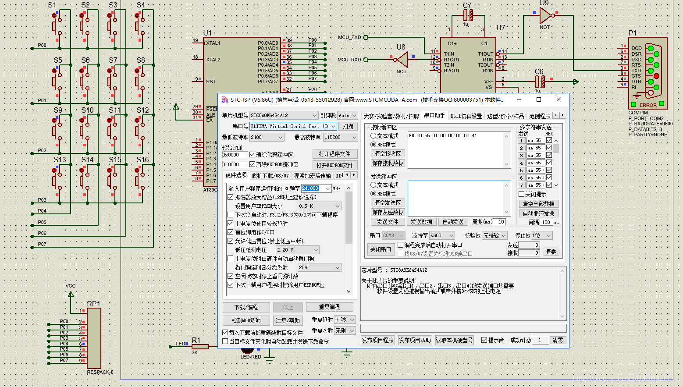Select 文本模式 radio in 接收缓冲区
The width and height of the screenshot is (683, 387).
[374, 136]
